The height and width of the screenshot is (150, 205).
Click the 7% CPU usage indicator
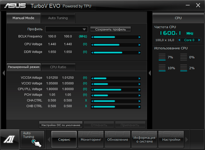tap(166, 57)
